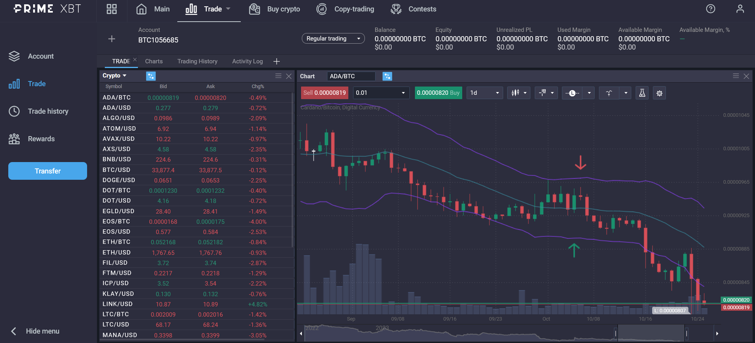This screenshot has height=343, width=755.
Task: Open chart settings gear icon
Action: [x=659, y=93]
